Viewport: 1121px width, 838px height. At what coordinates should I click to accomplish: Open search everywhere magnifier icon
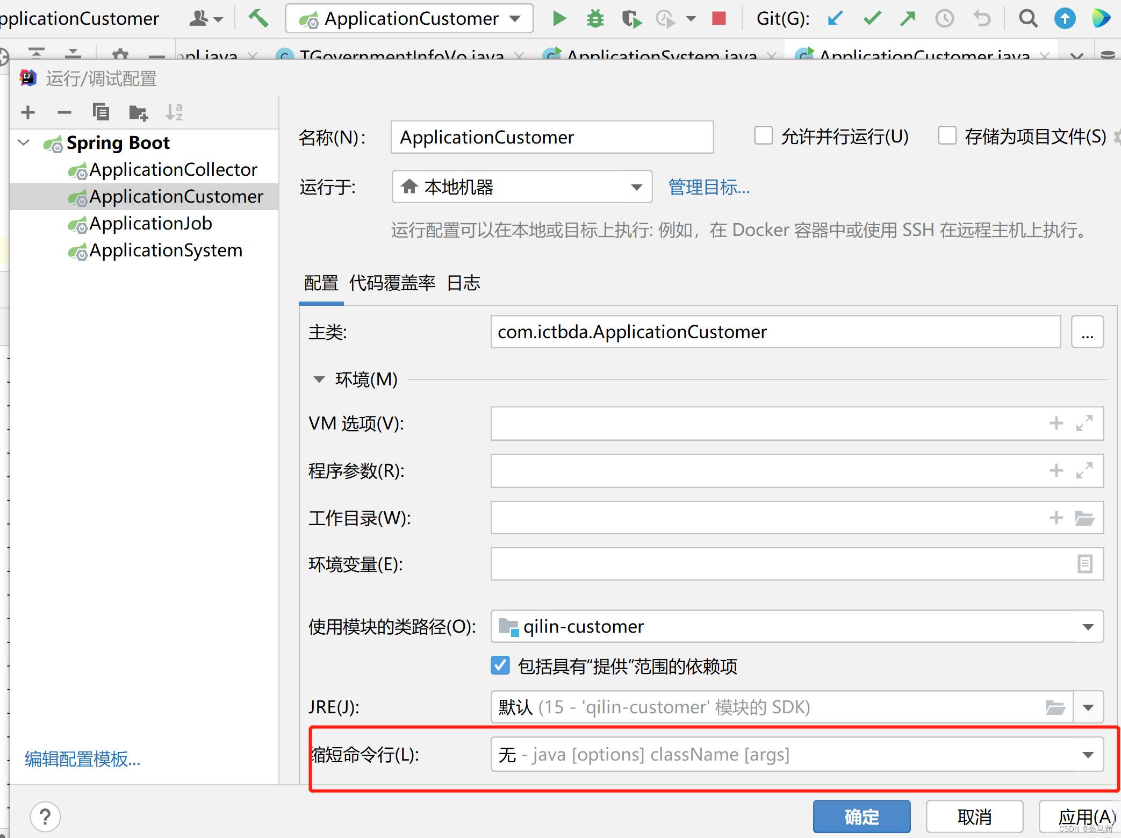pyautogui.click(x=1027, y=19)
